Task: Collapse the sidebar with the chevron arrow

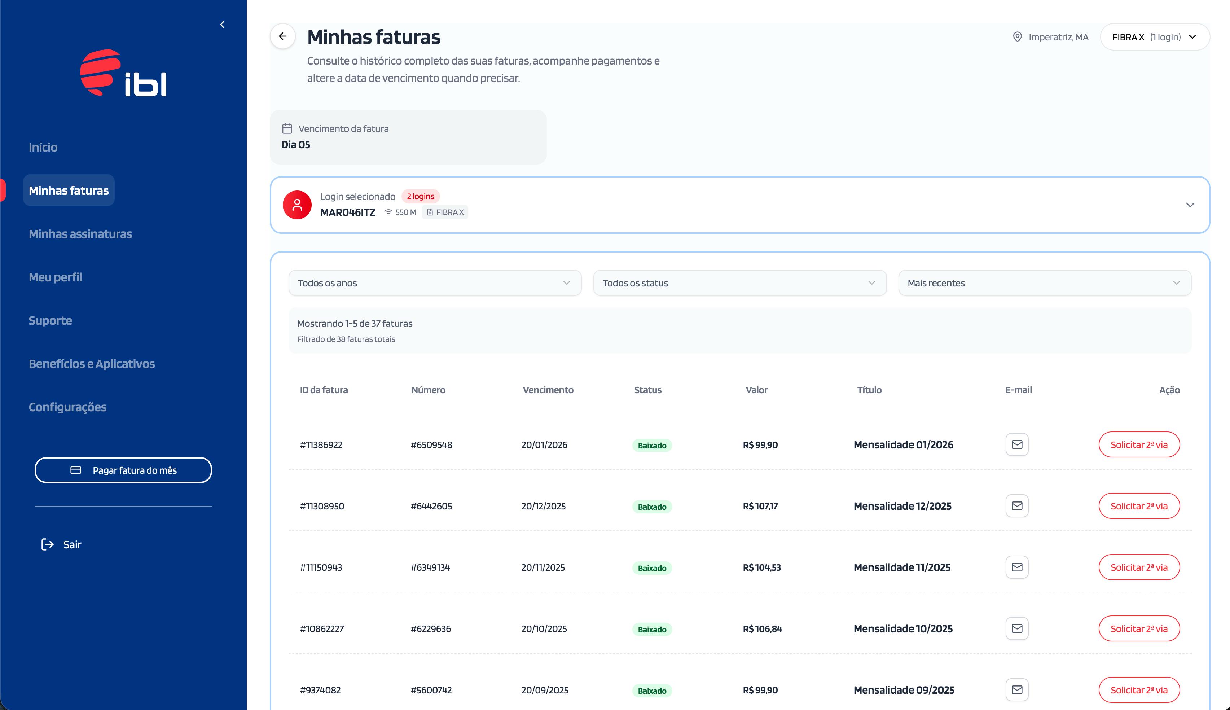Action: click(x=222, y=25)
